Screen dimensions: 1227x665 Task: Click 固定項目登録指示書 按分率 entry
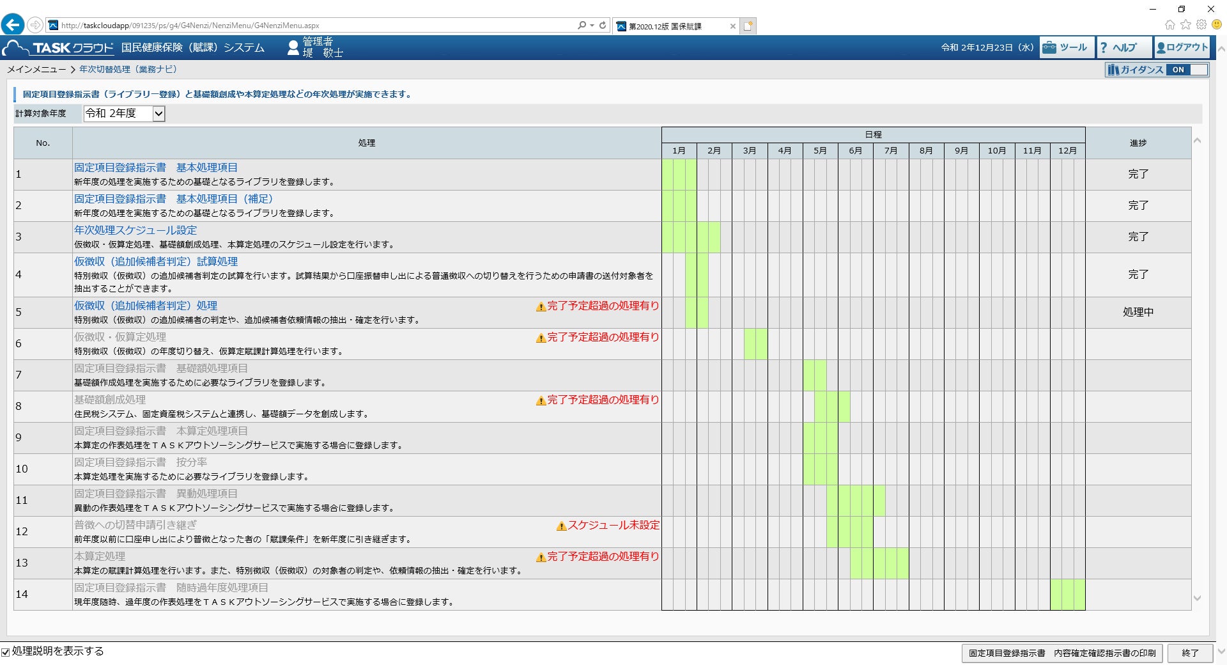(x=141, y=462)
